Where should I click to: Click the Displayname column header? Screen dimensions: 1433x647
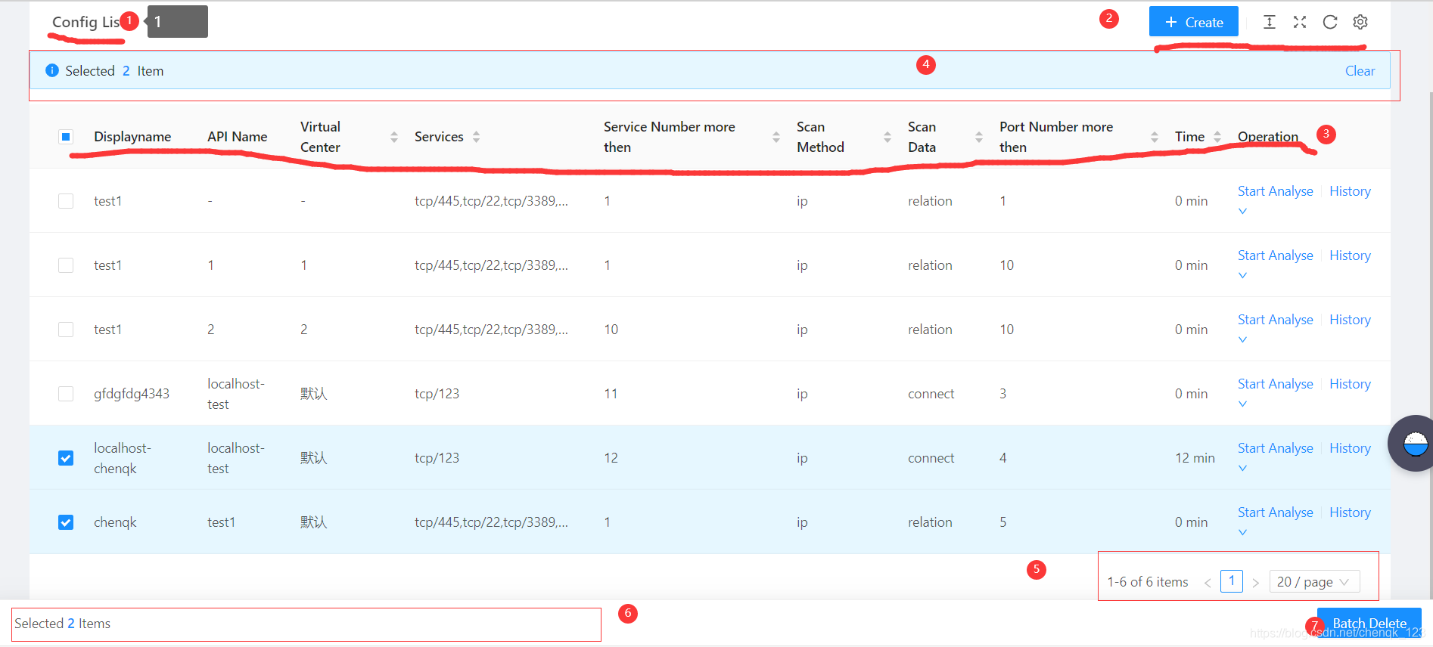[x=132, y=137]
